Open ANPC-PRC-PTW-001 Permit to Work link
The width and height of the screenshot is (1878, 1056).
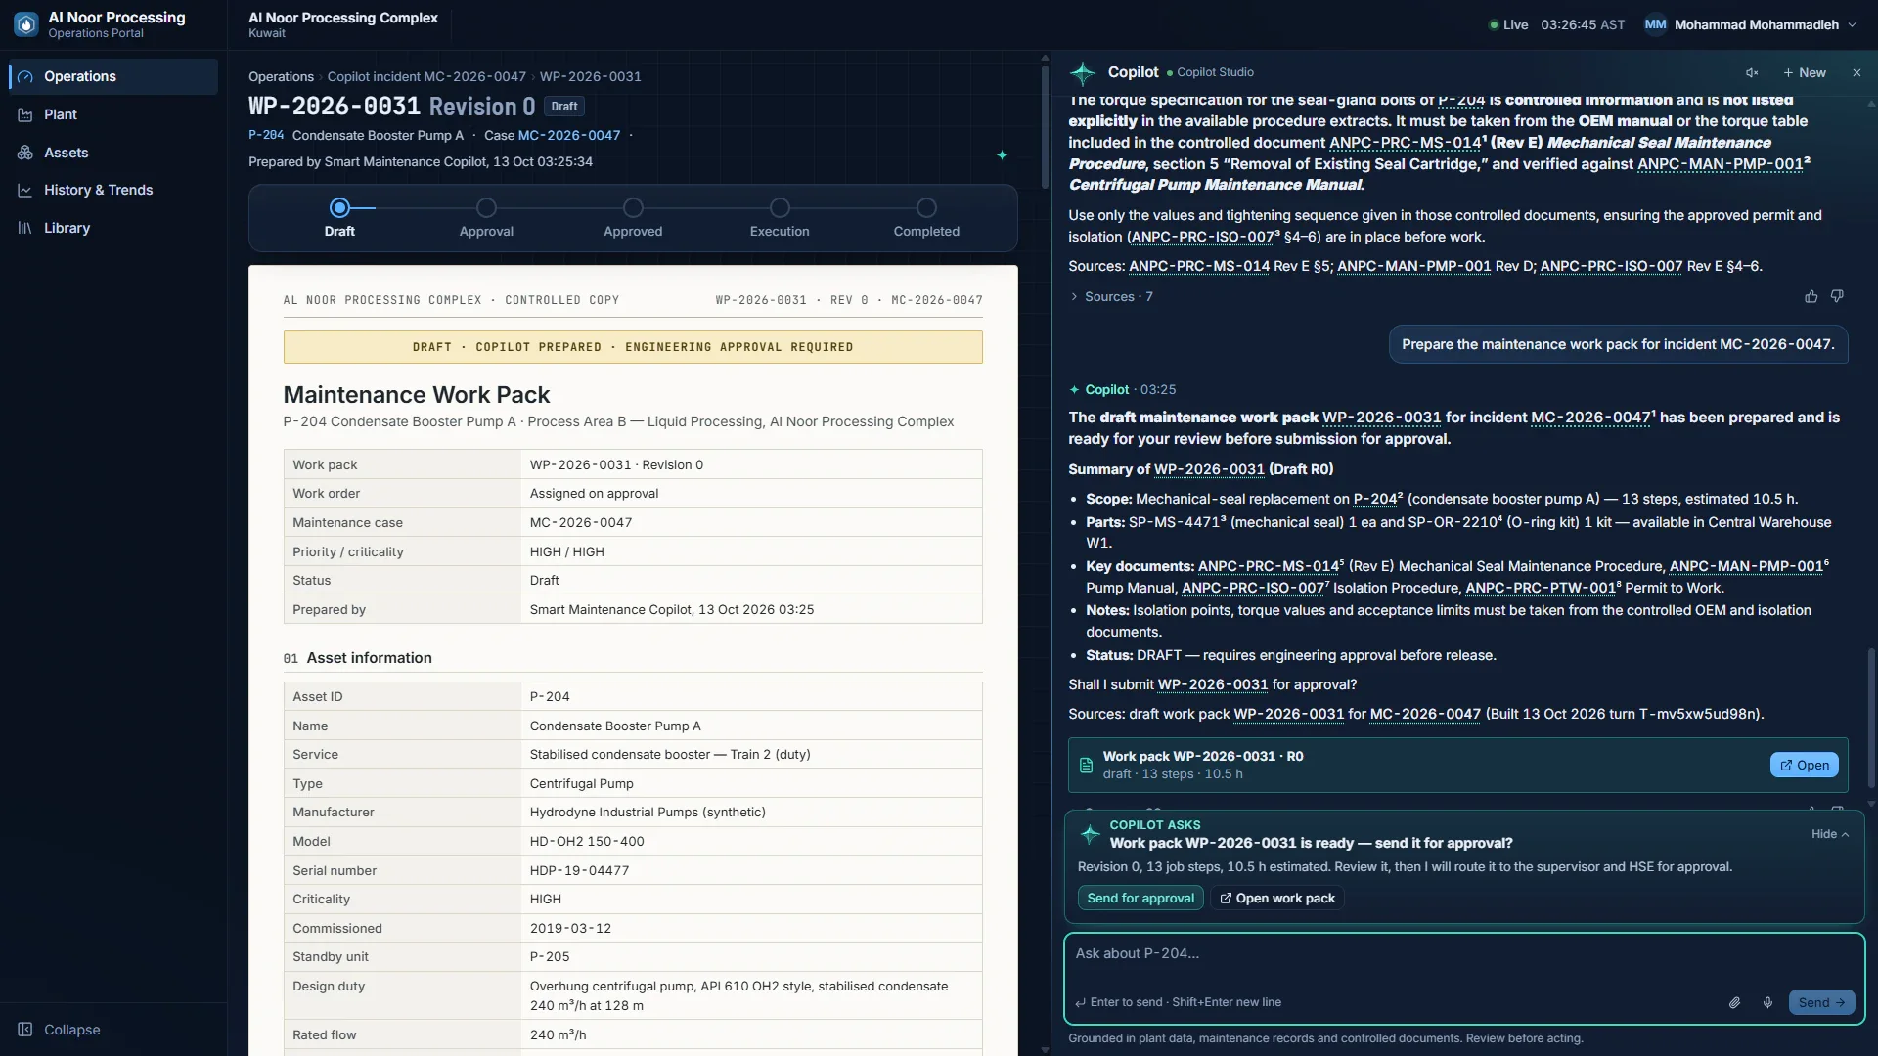(x=1540, y=588)
